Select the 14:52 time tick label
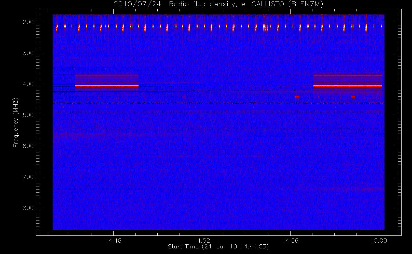Screen dimensions: 412x254 202,241
